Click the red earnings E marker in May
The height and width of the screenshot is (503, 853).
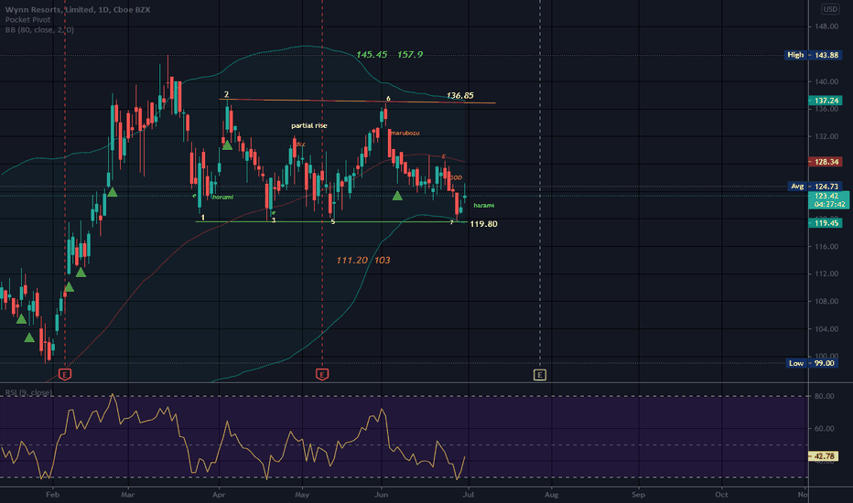[x=322, y=374]
